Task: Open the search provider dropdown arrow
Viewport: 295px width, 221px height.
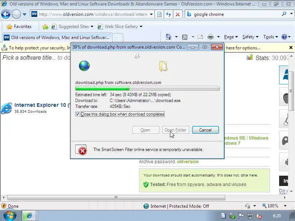Action: (x=291, y=14)
